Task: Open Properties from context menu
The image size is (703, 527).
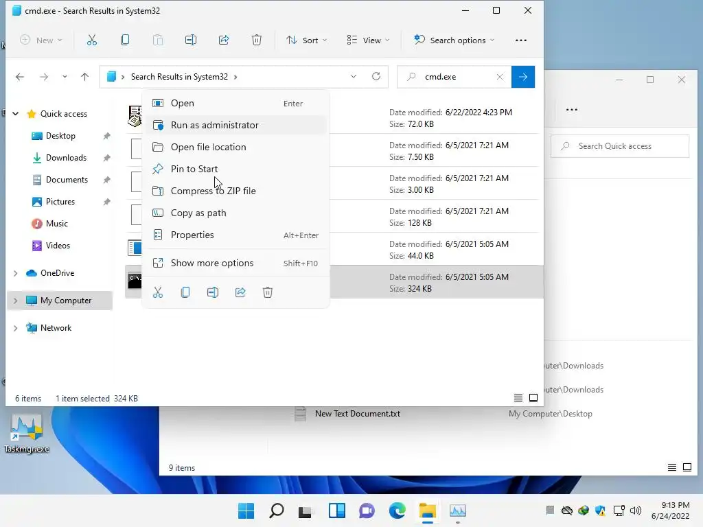Action: click(236, 235)
